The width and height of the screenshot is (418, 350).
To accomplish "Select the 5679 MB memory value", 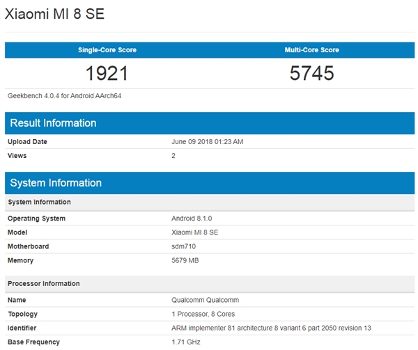I will [186, 260].
